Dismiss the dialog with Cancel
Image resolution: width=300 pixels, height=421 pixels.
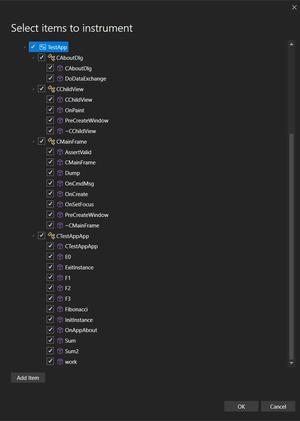pyautogui.click(x=278, y=406)
